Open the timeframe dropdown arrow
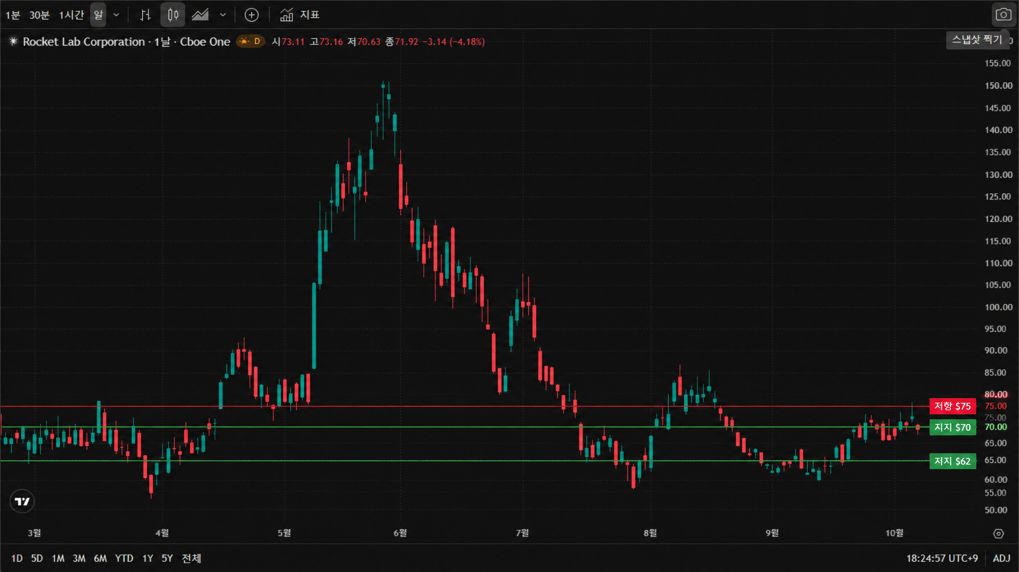The width and height of the screenshot is (1019, 572). [116, 15]
